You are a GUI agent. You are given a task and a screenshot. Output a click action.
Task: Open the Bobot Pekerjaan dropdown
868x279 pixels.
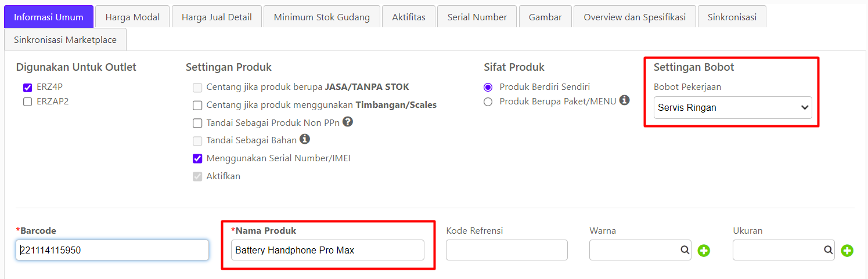tap(733, 107)
